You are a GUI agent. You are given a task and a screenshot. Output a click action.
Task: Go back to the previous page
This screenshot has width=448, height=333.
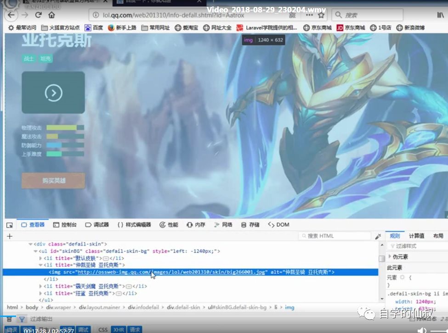click(11, 15)
